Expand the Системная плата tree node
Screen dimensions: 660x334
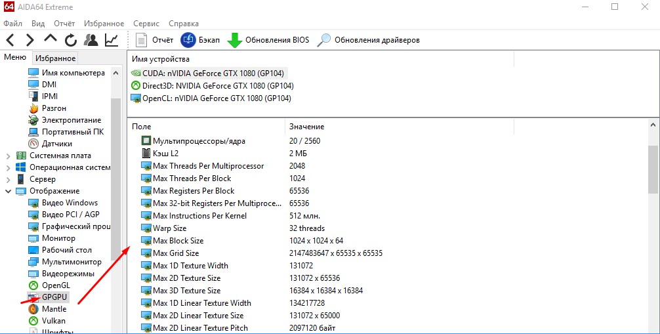click(8, 156)
